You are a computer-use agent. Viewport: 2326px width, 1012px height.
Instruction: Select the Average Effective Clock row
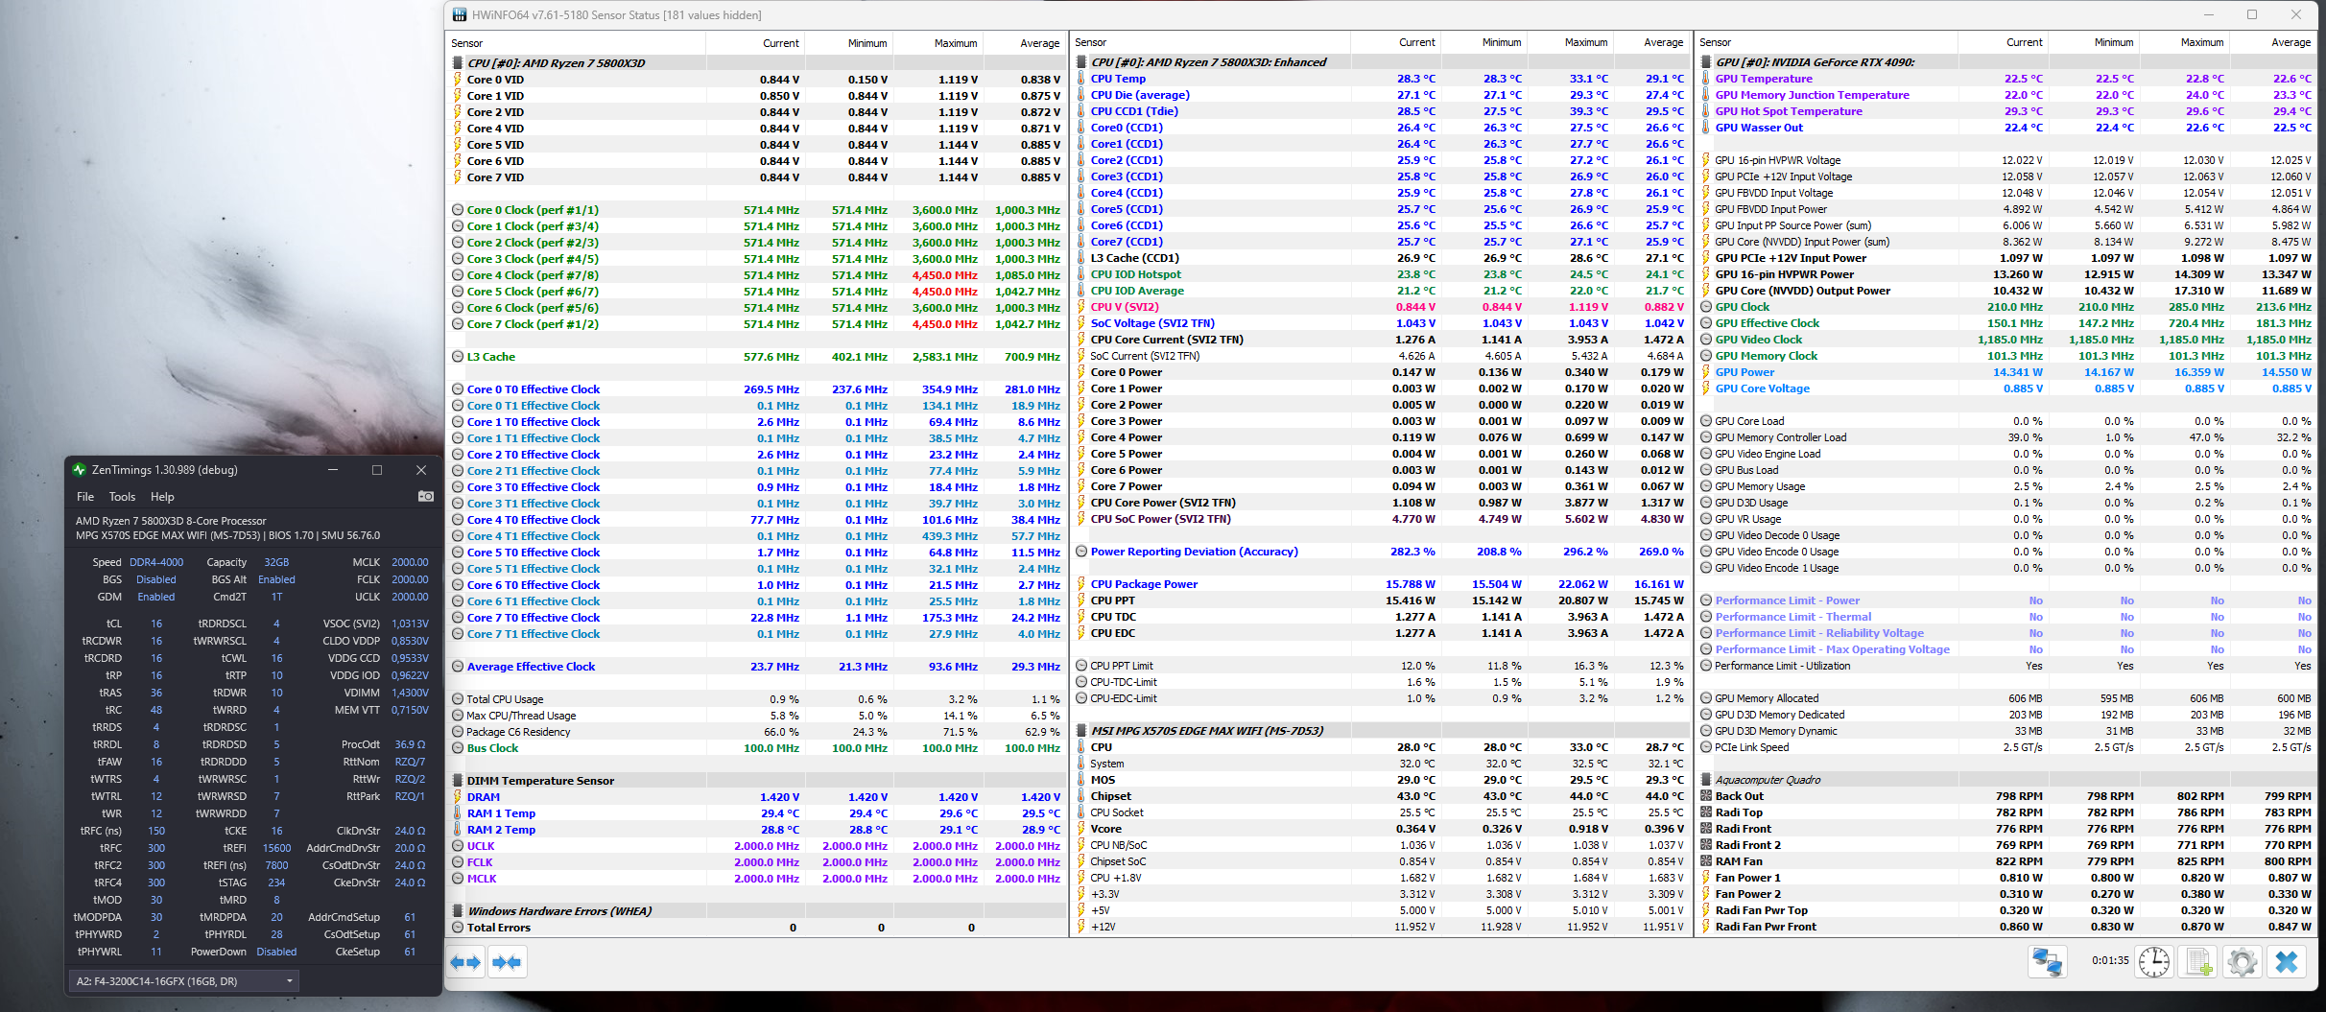point(757,667)
